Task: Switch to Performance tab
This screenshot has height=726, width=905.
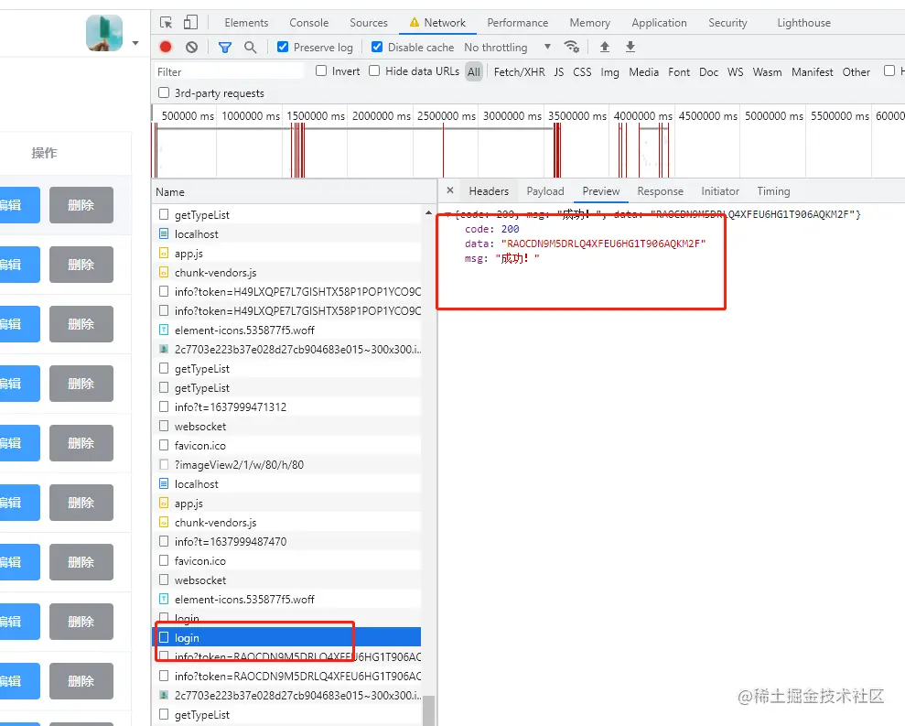Action: pos(517,23)
